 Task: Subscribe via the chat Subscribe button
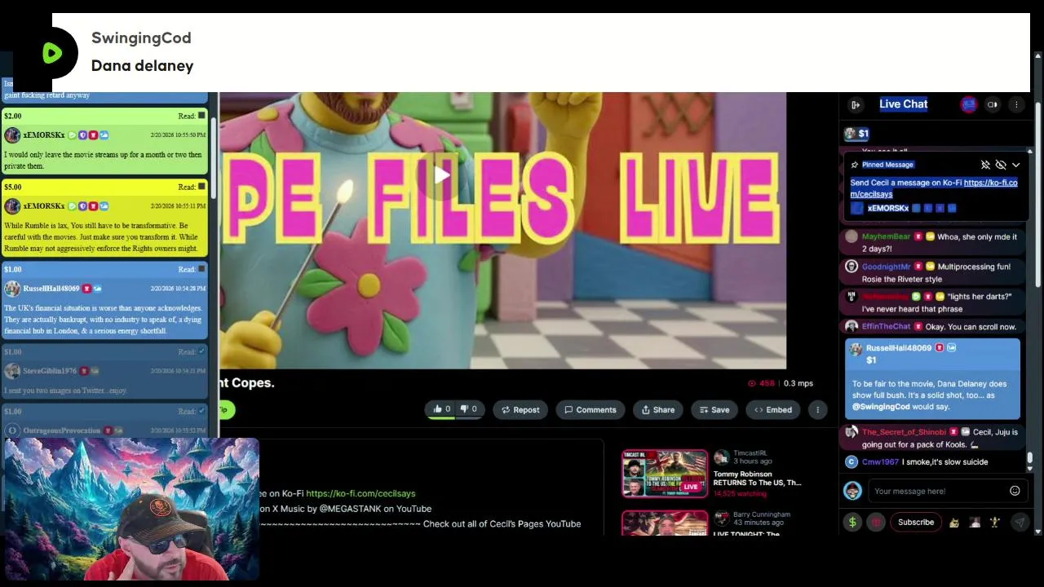pyautogui.click(x=916, y=523)
